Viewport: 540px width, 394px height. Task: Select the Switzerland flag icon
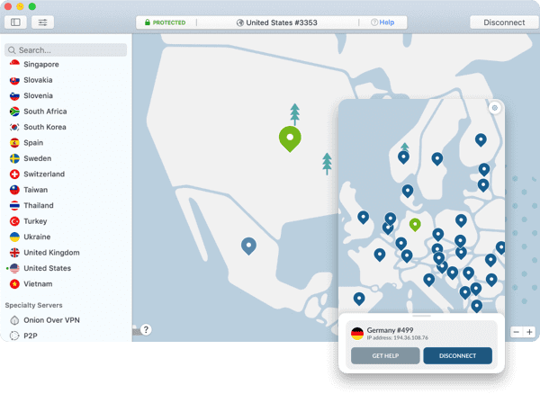14,175
